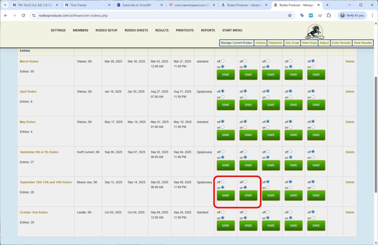The height and width of the screenshot is (245, 378).
Task: Select the first 'off' radio for March Rodeo
Action: tap(223, 61)
